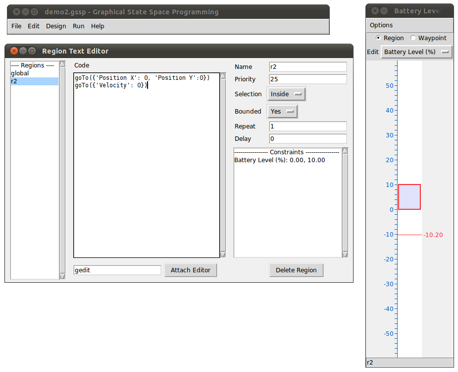Image resolution: width=458 pixels, height=372 pixels.
Task: Click the Name input field
Action: pos(307,66)
